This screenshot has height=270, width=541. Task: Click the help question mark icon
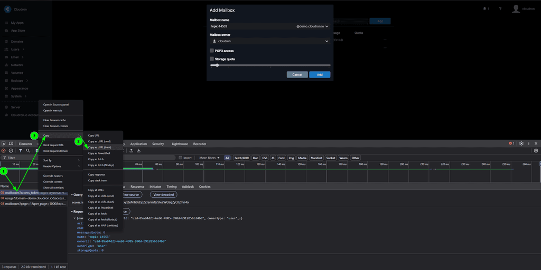(x=499, y=8)
